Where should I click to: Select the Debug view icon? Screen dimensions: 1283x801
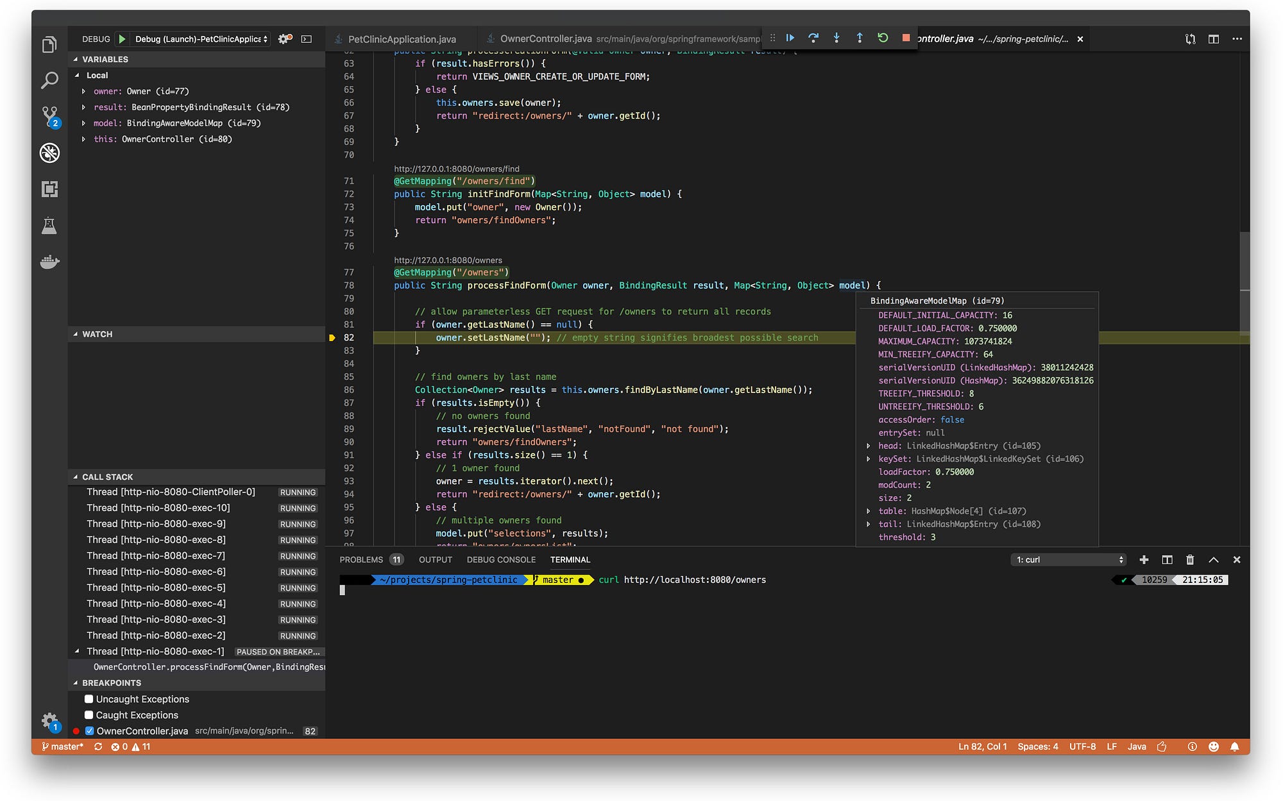[x=49, y=153]
